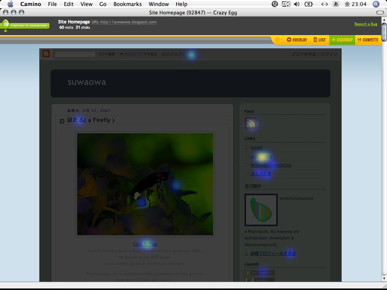
Task: Click the kenichimatsumoto username text
Action: click(296, 198)
